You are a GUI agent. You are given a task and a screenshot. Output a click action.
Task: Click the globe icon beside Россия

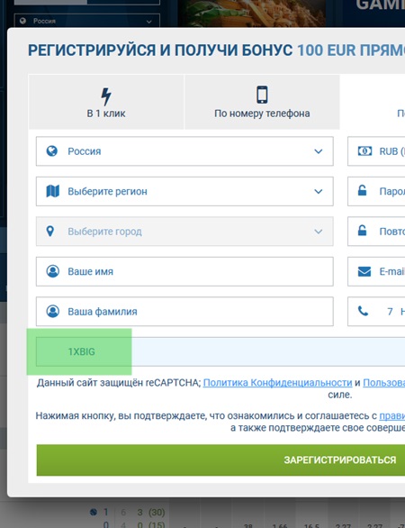[x=52, y=150]
